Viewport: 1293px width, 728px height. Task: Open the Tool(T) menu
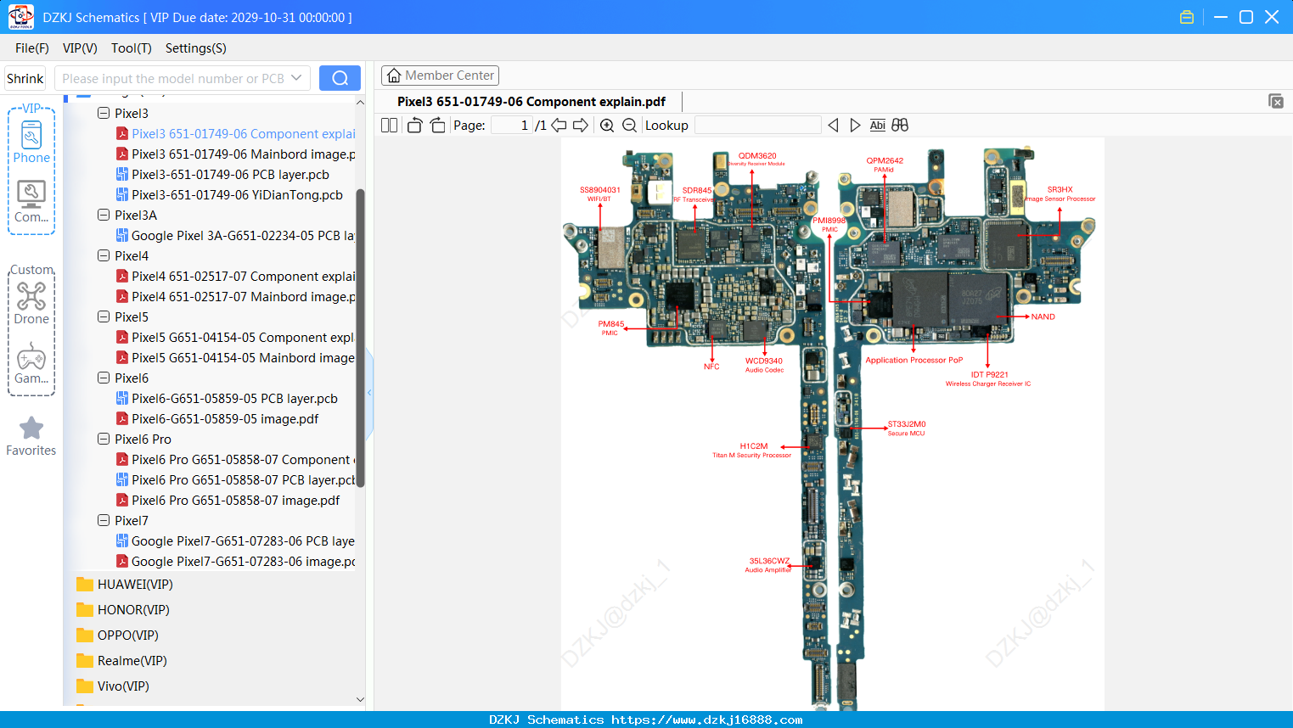point(132,48)
